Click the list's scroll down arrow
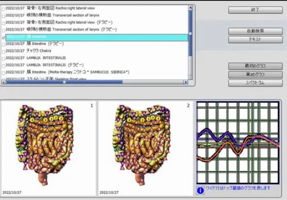This screenshot has height=200, width=287. 190,77
